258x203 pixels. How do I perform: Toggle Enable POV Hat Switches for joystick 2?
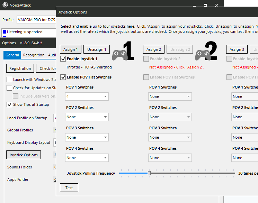point(146,77)
